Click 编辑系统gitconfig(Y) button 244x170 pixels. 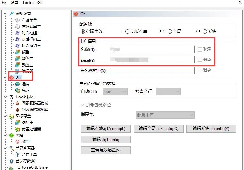pos(211,129)
